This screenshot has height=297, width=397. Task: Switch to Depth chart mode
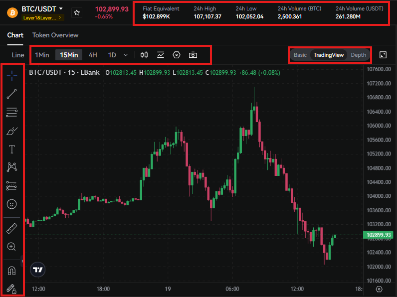point(358,55)
